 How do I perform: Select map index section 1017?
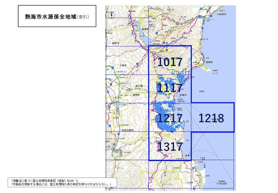click(170, 60)
